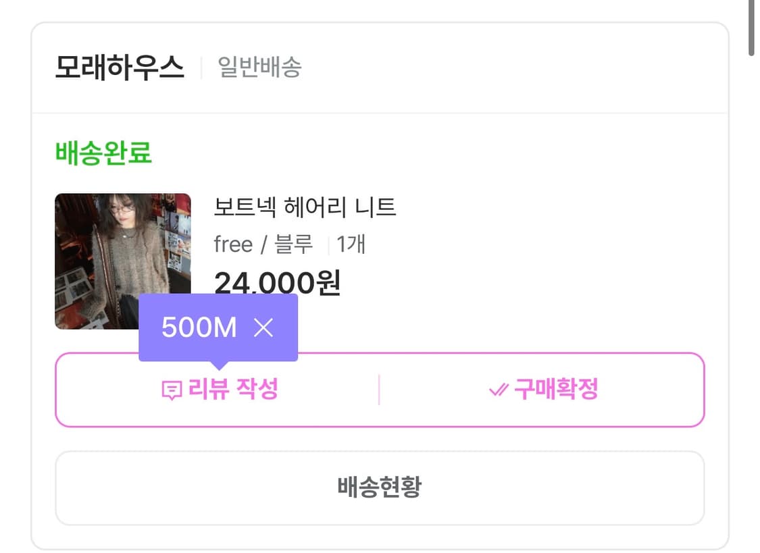Click the separator beside the 모래하우스 name
The height and width of the screenshot is (553, 760).
201,68
